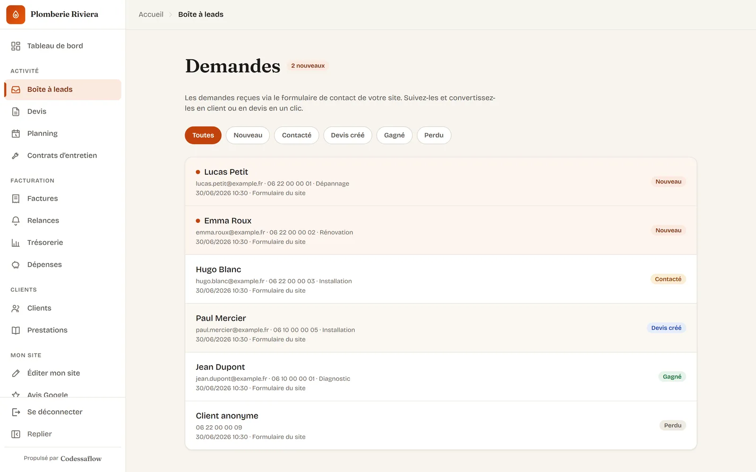Collapse sidebar with Replier label
This screenshot has width=756, height=472.
(x=40, y=434)
